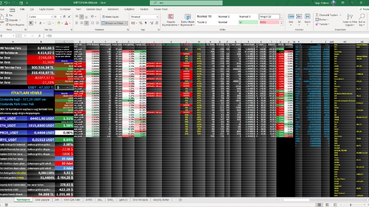Click the insert function fx icon
The image size is (369, 207).
(40, 36)
